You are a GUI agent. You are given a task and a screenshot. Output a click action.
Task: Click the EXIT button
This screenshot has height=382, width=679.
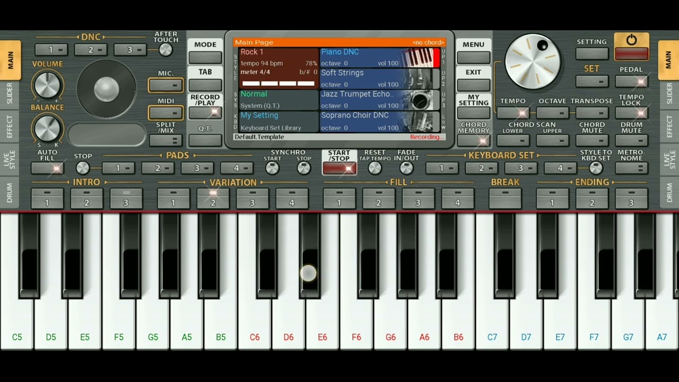point(473,85)
